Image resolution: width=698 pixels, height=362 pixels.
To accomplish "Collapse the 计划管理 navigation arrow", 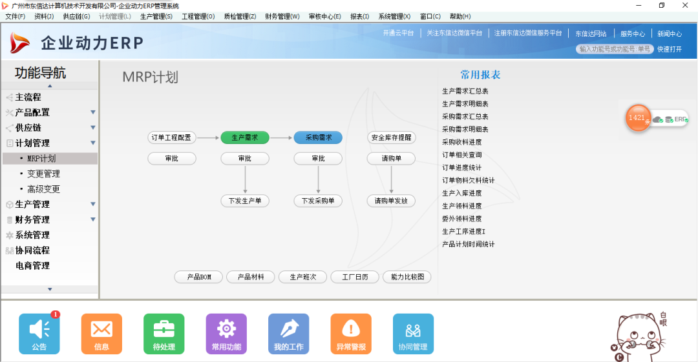I will [92, 143].
